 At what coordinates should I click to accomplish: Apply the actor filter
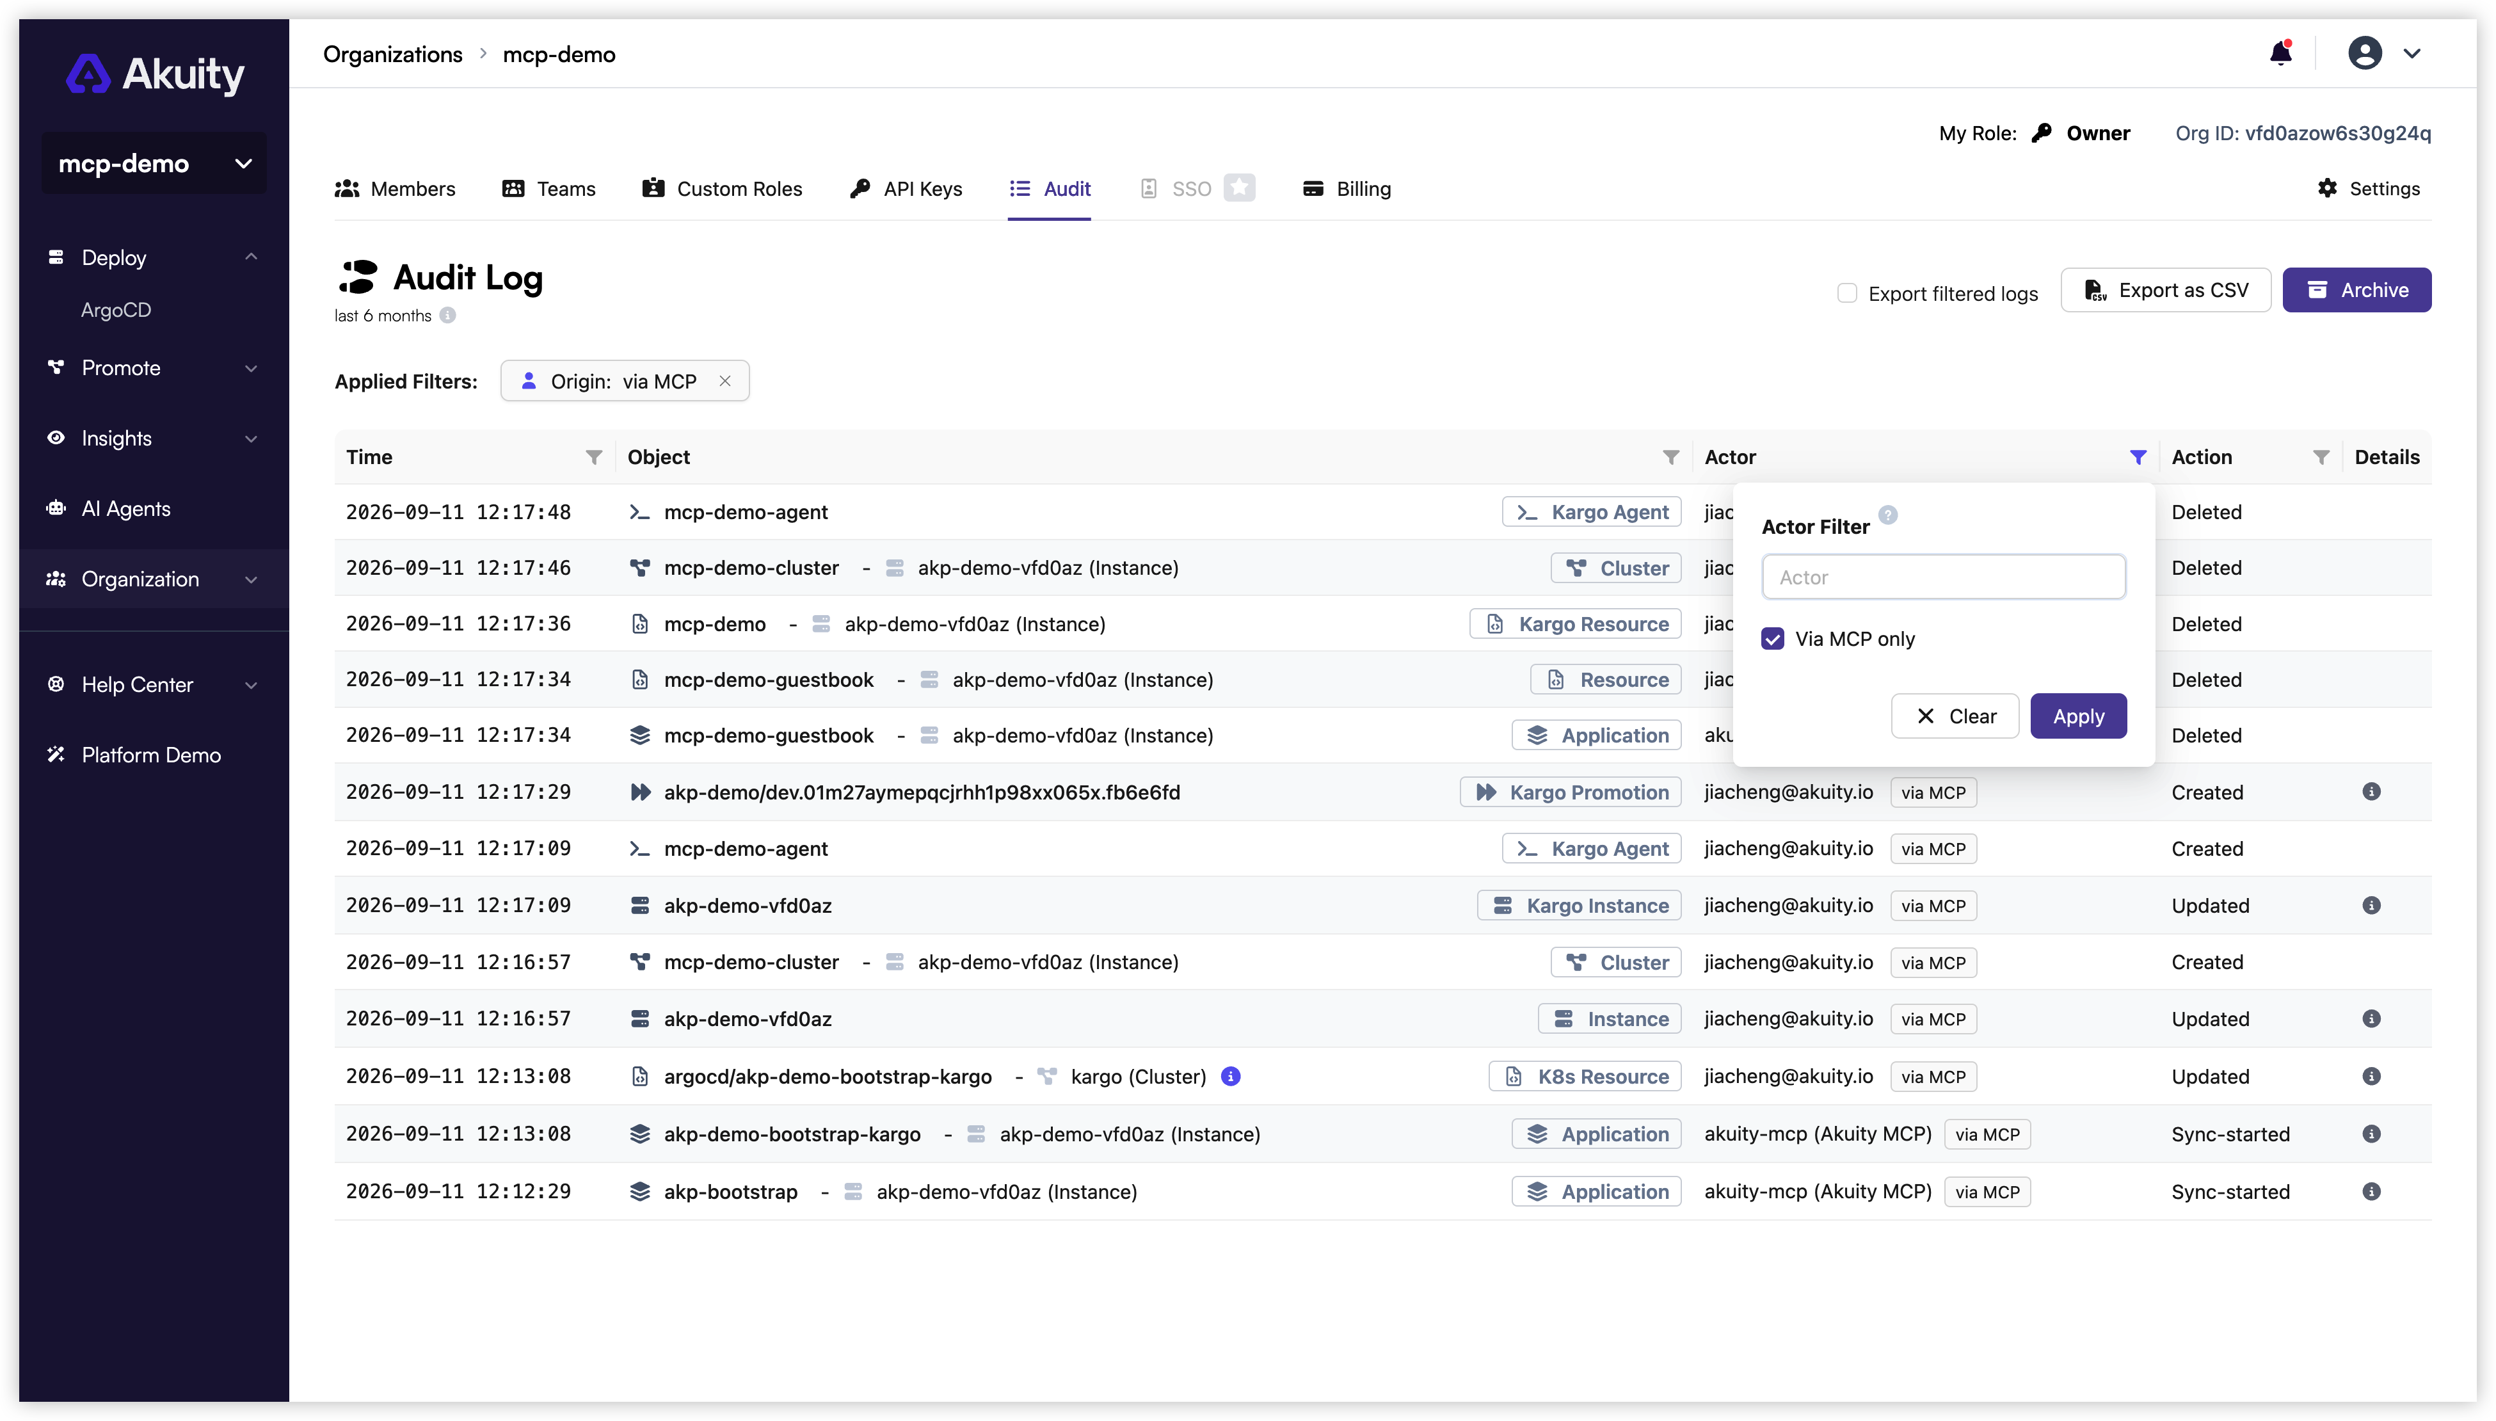(x=2077, y=716)
